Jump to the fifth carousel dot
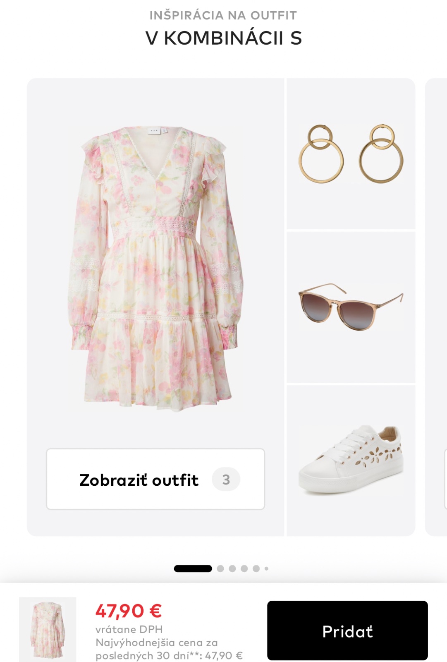The image size is (447, 662). [x=256, y=568]
